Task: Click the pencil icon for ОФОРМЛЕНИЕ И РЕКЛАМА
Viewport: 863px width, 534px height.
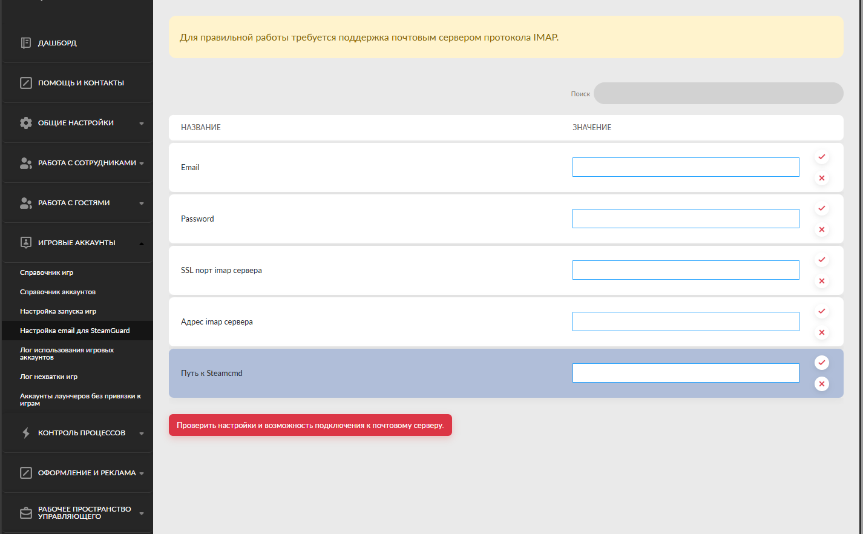Action: click(x=26, y=473)
